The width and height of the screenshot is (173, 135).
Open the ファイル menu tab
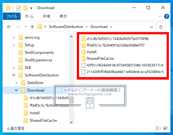(12, 16)
